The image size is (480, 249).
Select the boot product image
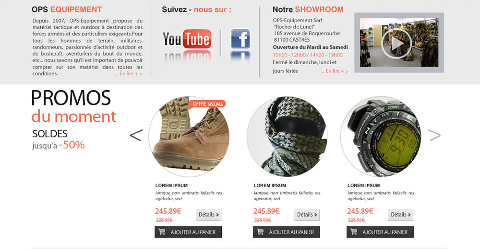pos(189,136)
